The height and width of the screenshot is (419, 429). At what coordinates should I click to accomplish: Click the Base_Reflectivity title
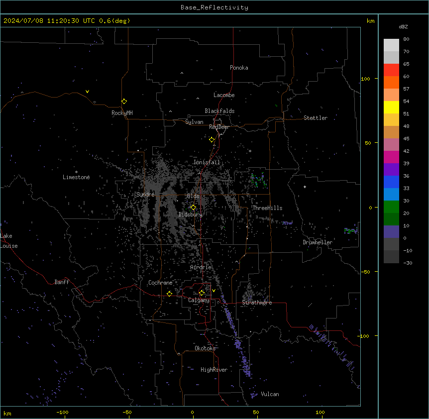coord(214,7)
